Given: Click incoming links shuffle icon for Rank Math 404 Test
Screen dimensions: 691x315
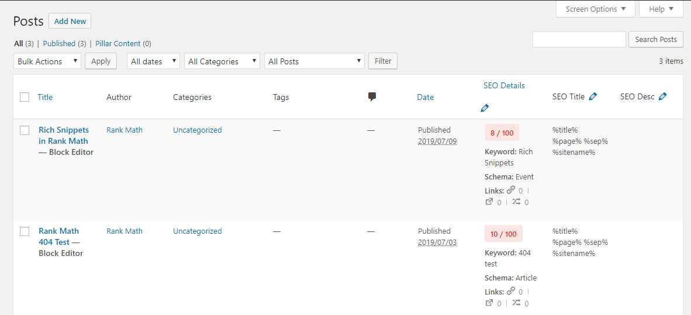Looking at the screenshot, I should pos(516,303).
